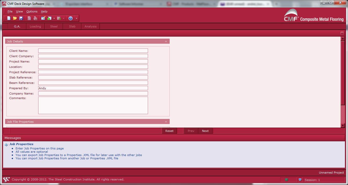348x185 pixels.
Task: Click the blue monitor status bar icon
Action: (x=300, y=180)
